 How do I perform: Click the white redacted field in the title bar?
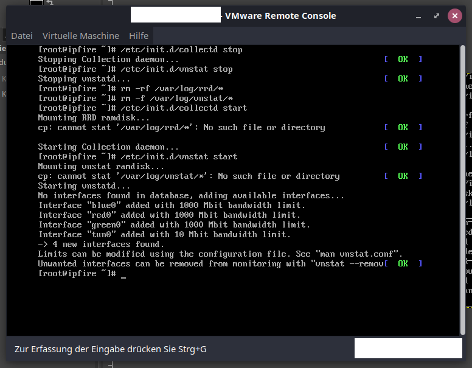[176, 16]
